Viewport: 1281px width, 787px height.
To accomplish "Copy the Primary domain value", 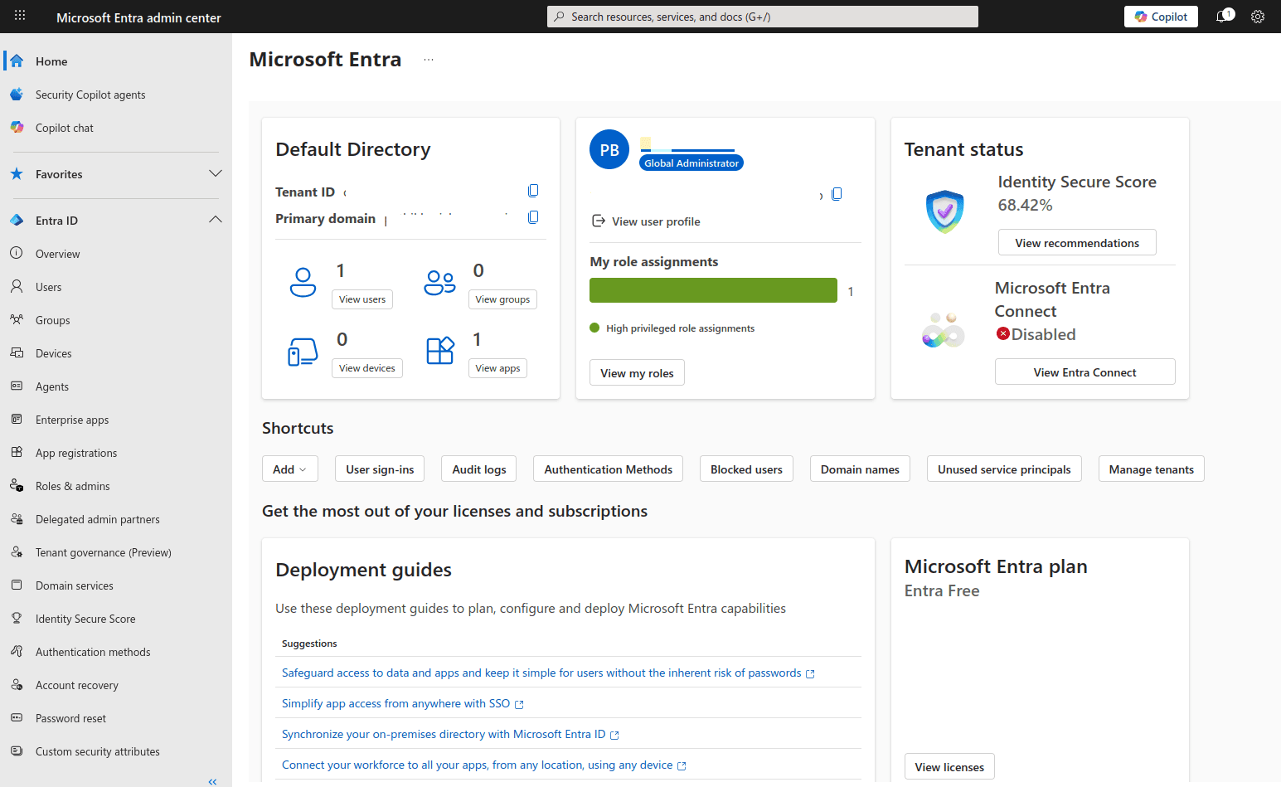I will tap(533, 217).
